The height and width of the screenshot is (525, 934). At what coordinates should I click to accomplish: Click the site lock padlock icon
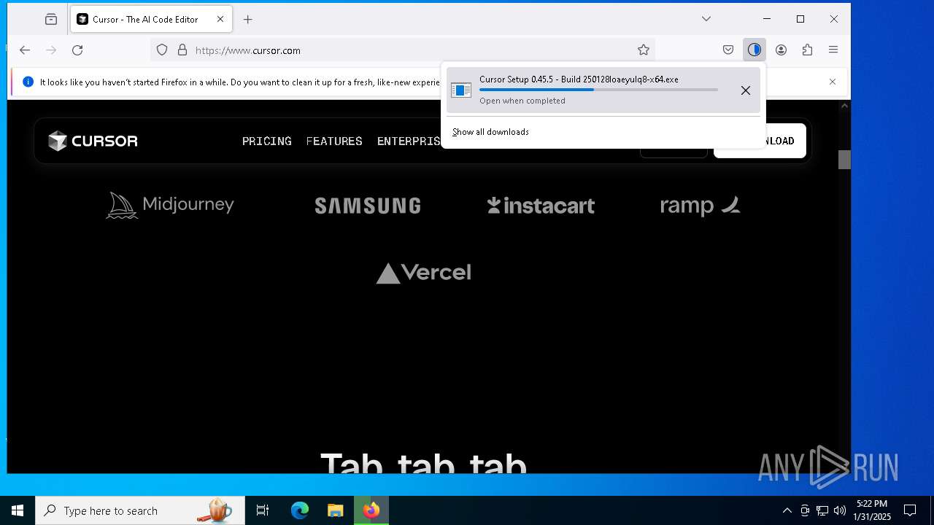(182, 50)
